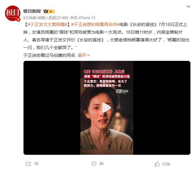196x169 pixels.
Task: Click the verified V badge on avatar
Action: (x=18, y=19)
